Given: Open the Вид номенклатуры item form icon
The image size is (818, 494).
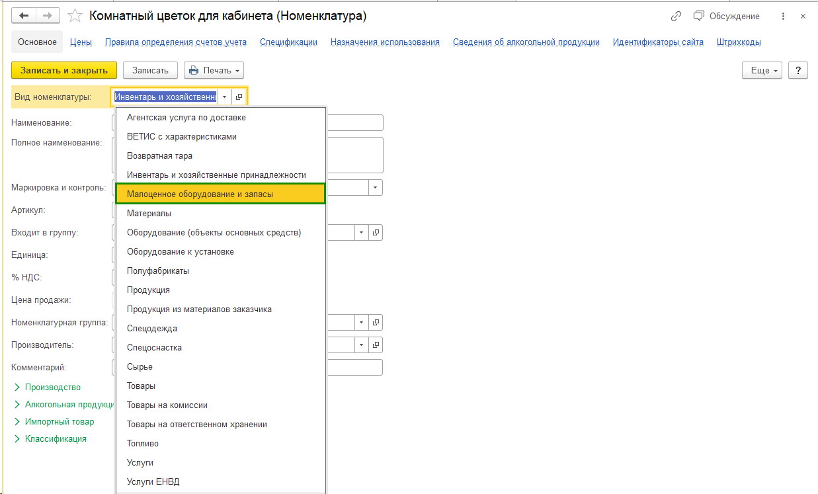Looking at the screenshot, I should [239, 97].
